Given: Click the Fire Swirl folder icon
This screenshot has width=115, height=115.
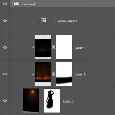Looking at the screenshot, I should point(16,4).
